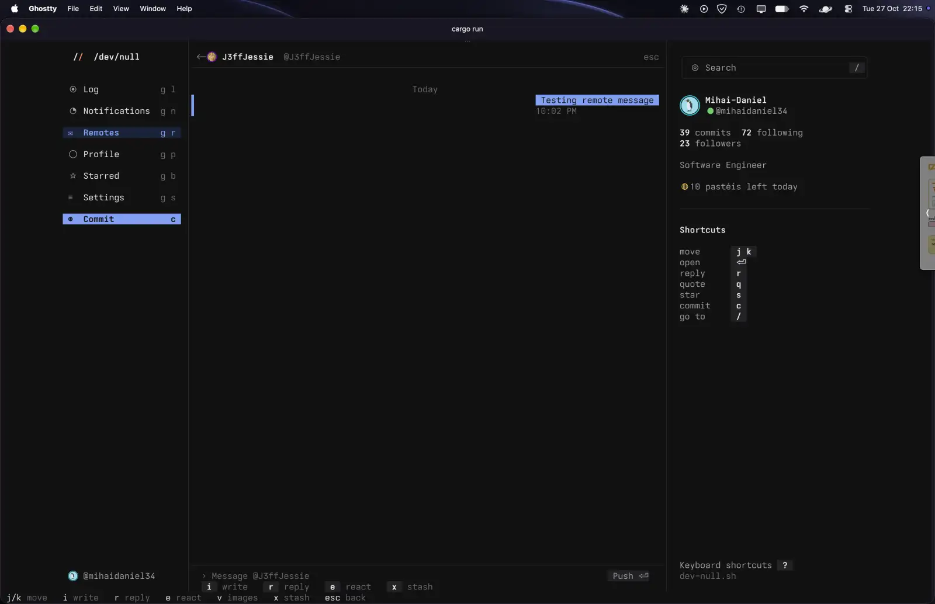Open the Log section in sidebar

(x=122, y=89)
